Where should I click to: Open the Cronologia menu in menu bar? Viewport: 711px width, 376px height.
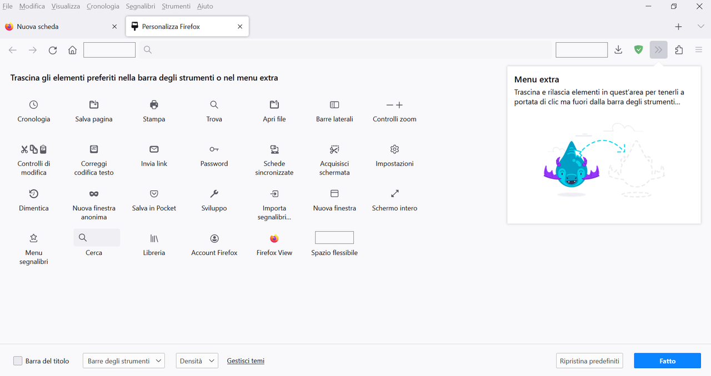(103, 6)
